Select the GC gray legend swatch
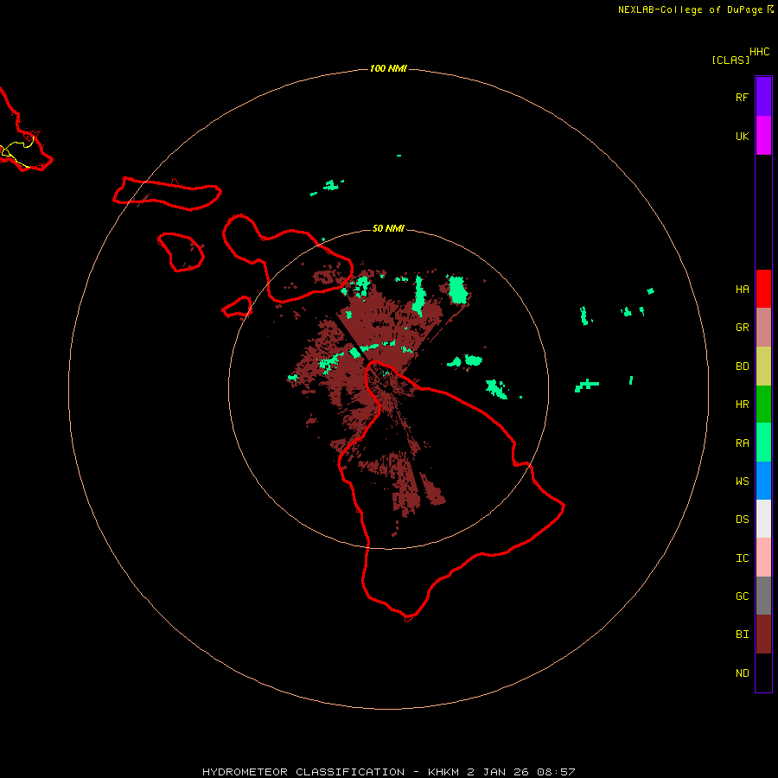 [763, 596]
